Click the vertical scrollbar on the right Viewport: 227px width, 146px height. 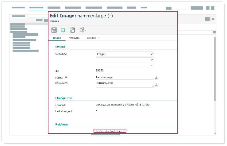coord(215,67)
